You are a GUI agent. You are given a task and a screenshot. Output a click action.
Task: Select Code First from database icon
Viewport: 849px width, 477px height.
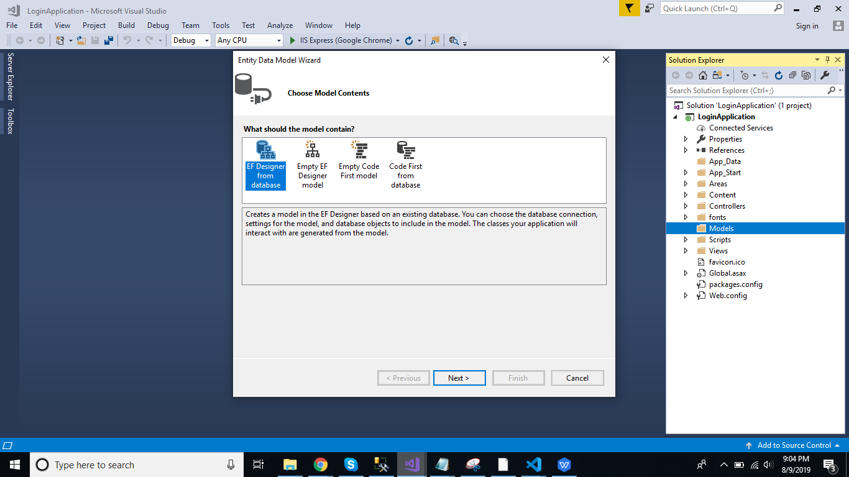(405, 149)
